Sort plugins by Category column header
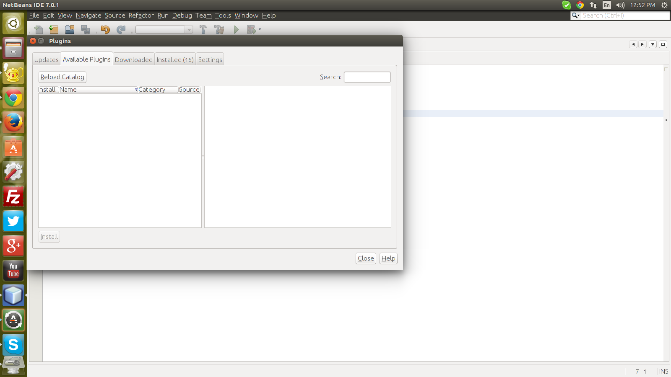This screenshot has height=377, width=671. [158, 90]
